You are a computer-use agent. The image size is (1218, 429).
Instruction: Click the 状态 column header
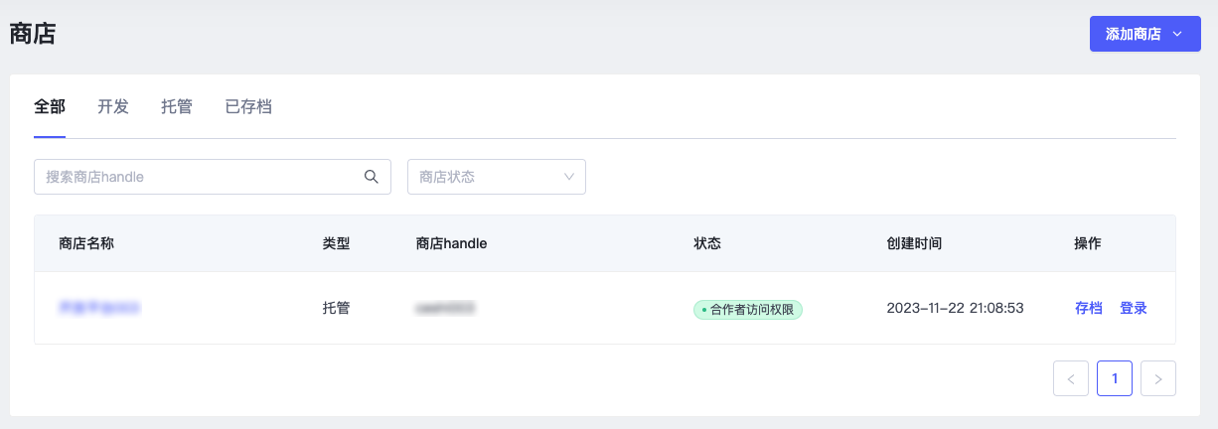point(707,243)
